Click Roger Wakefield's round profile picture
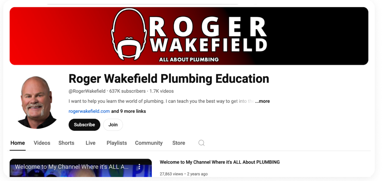The height and width of the screenshot is (181, 384). point(37,102)
